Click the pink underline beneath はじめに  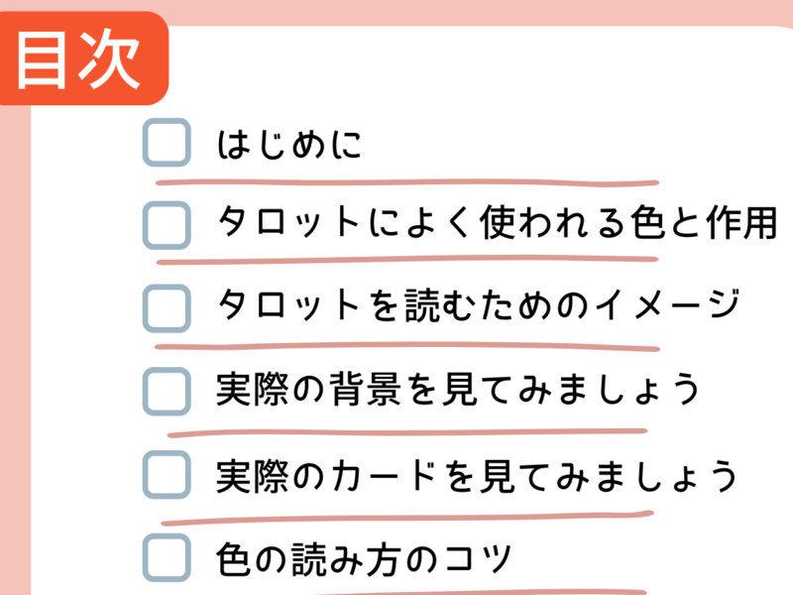pyautogui.click(x=406, y=183)
